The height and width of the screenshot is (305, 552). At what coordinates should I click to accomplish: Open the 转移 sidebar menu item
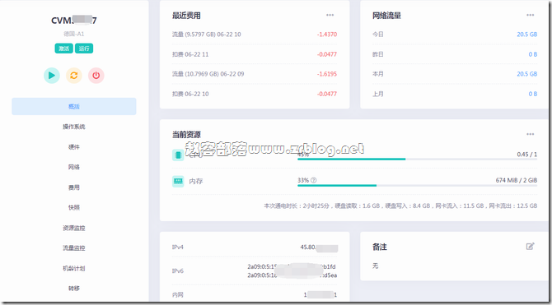(74, 289)
